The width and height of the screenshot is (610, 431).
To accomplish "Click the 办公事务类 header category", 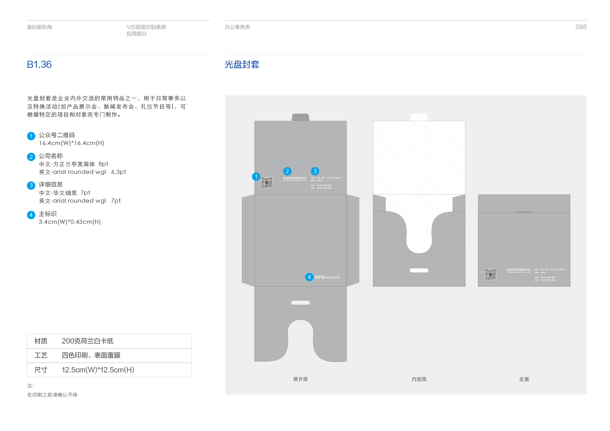I will click(x=237, y=27).
